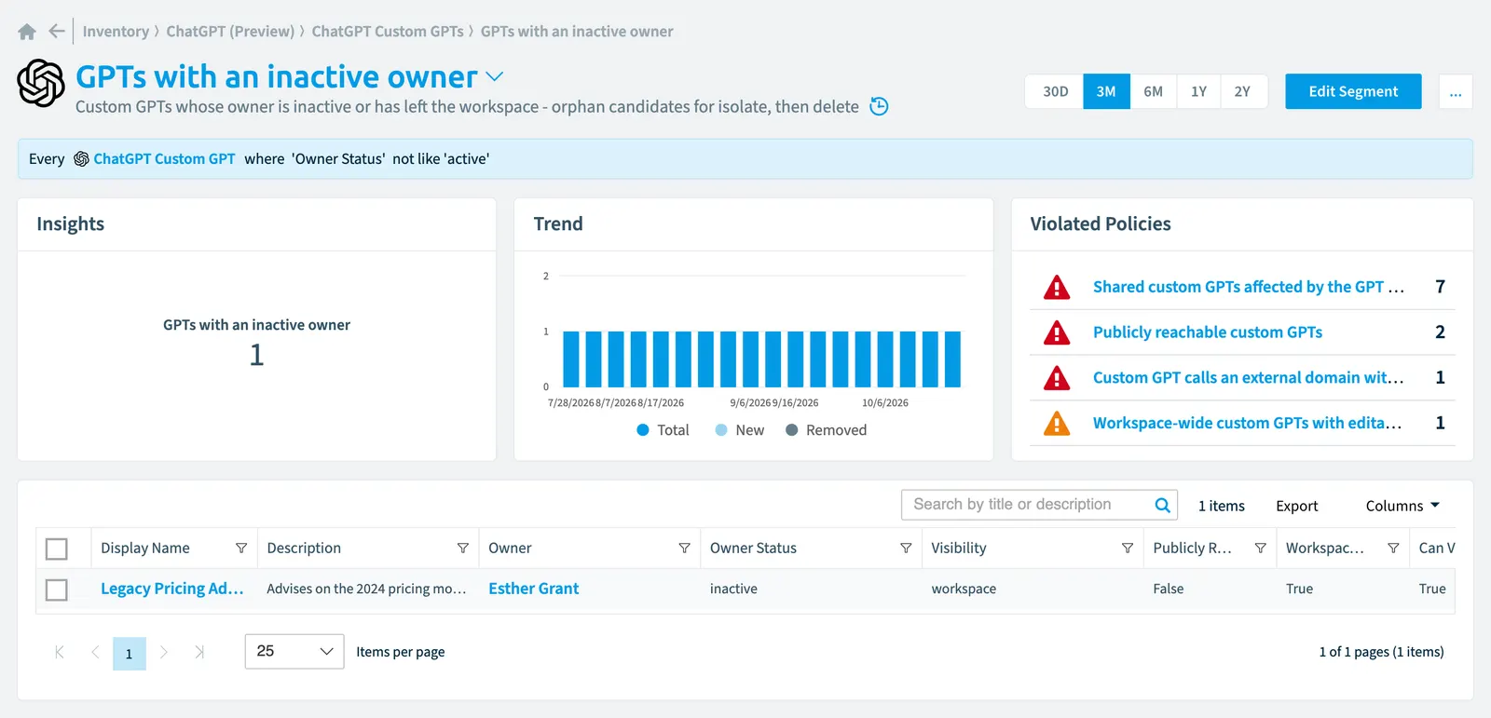The height and width of the screenshot is (718, 1491).
Task: Open the Visibility column filter
Action: coord(1128,549)
